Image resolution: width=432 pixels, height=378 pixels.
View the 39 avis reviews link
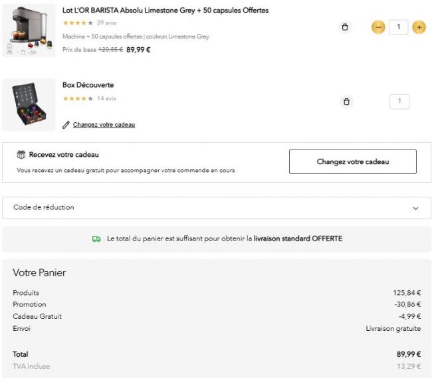pyautogui.click(x=106, y=23)
